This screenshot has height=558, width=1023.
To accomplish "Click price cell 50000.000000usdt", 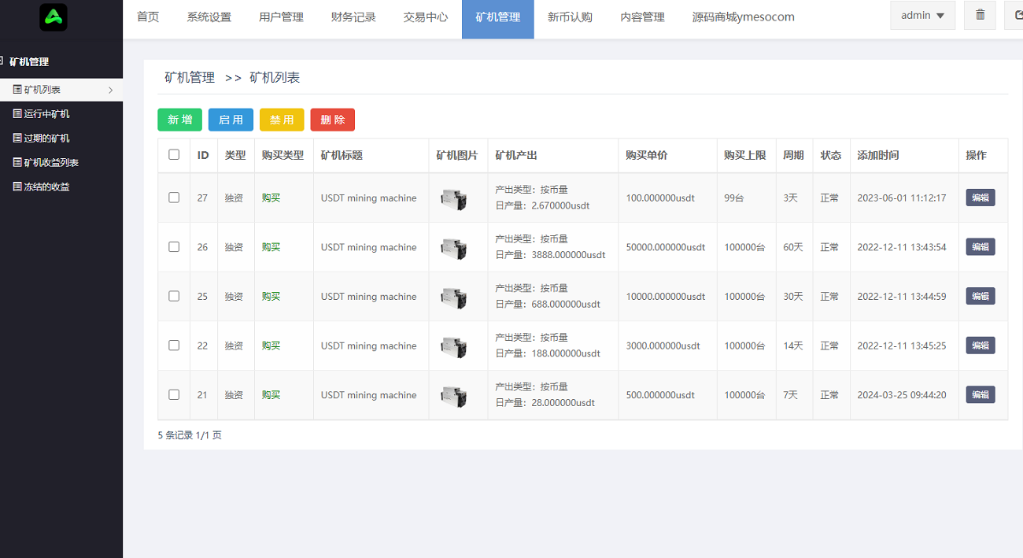I will [x=666, y=247].
